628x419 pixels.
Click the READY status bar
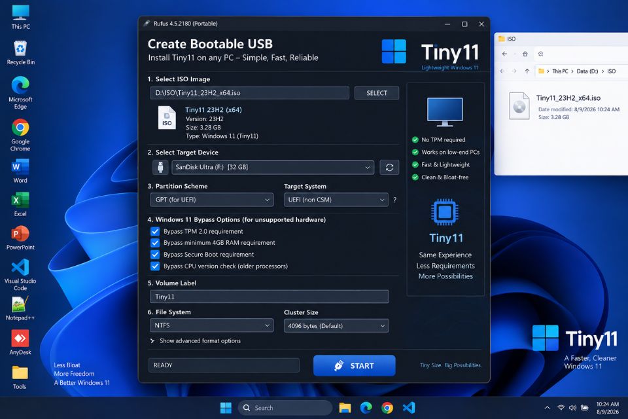tap(224, 365)
